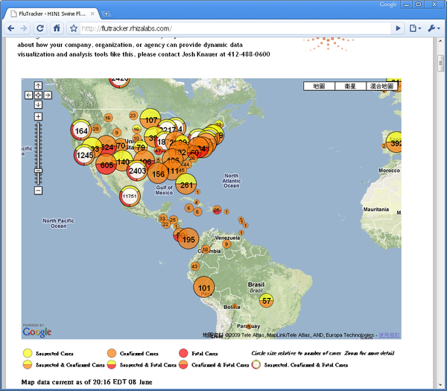Click the 57 cases marker in Brazil
The width and height of the screenshot is (447, 391).
266,300
